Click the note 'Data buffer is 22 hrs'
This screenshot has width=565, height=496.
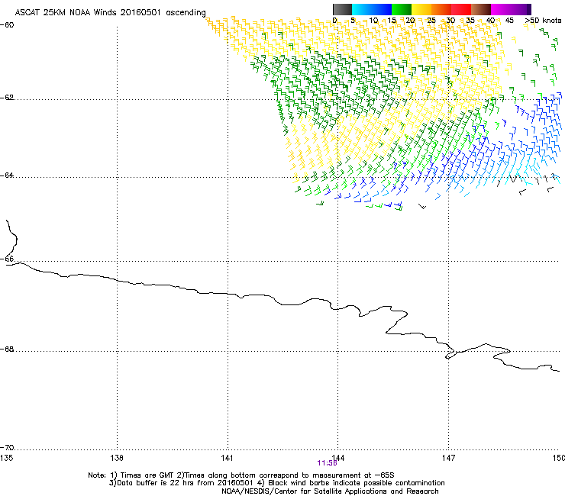(x=154, y=483)
